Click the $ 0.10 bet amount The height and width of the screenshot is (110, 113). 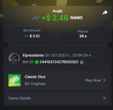click(x=35, y=36)
